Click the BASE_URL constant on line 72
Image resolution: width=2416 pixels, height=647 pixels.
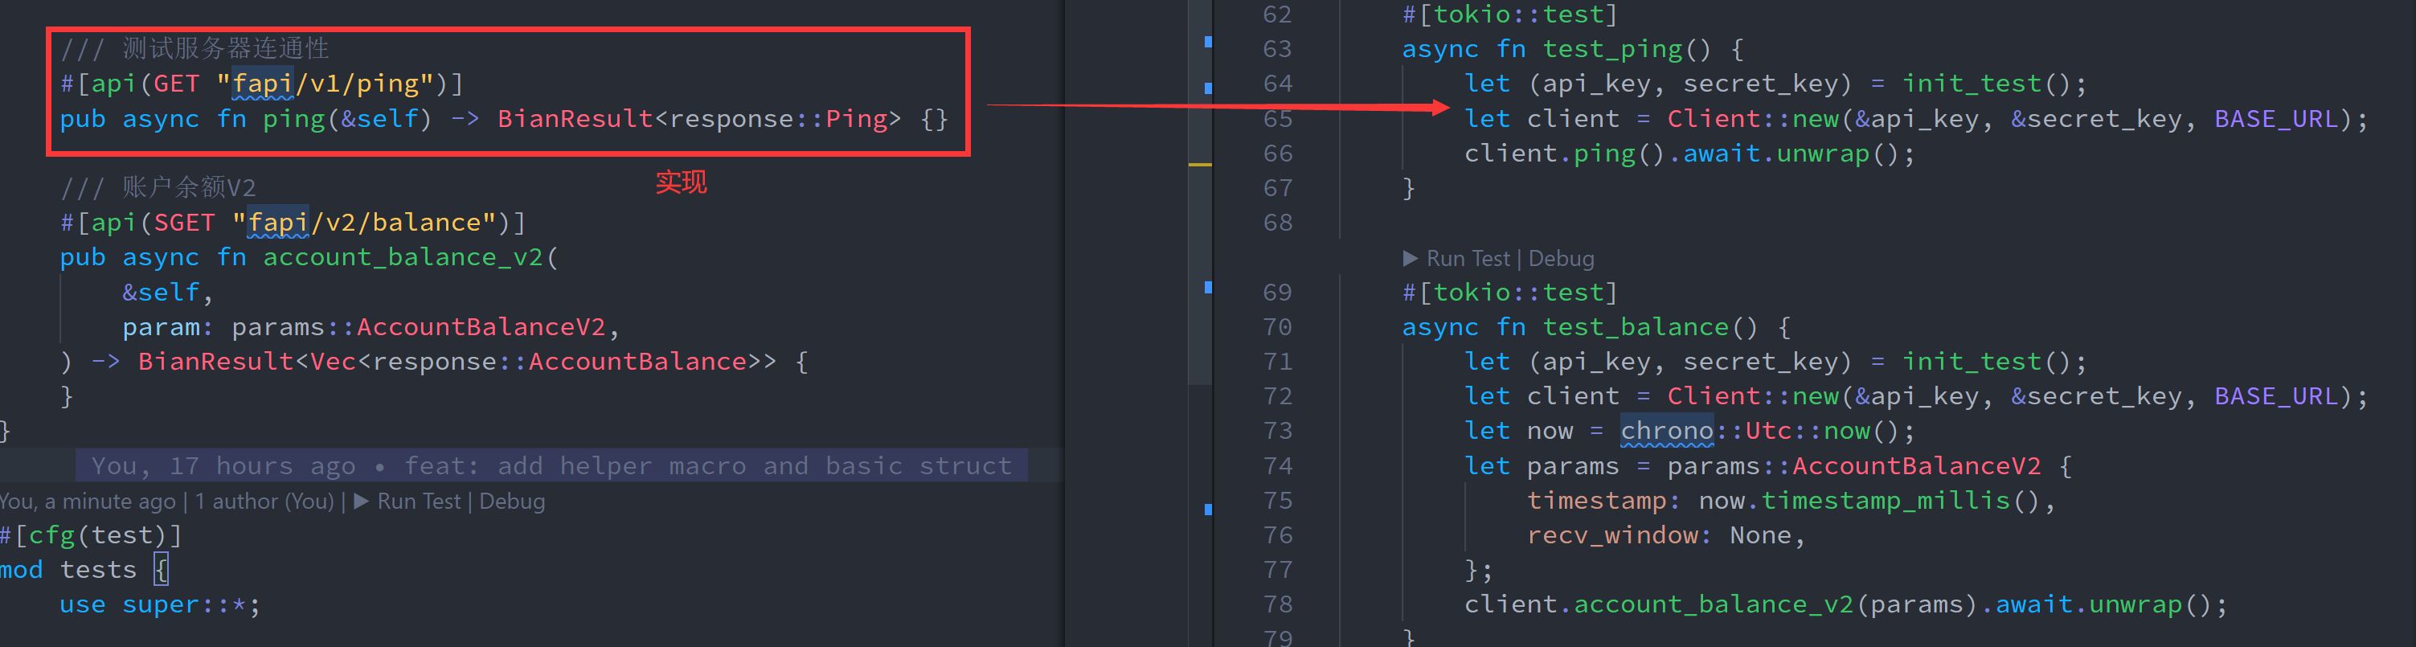2276,397
